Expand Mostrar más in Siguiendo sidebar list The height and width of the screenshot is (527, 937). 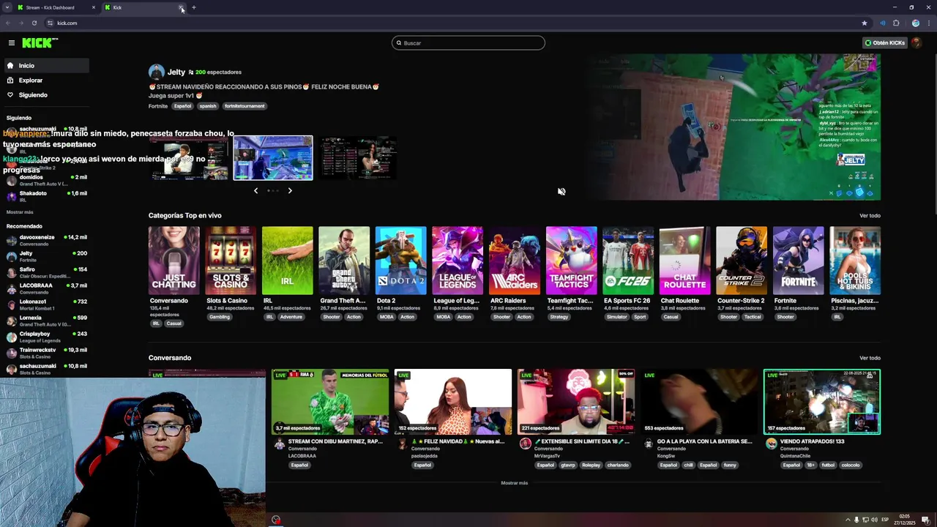20,212
